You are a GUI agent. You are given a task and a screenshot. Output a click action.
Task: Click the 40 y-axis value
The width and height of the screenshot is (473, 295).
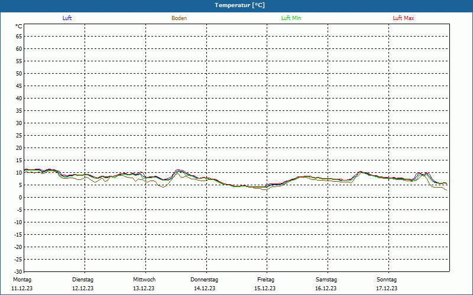click(x=19, y=99)
